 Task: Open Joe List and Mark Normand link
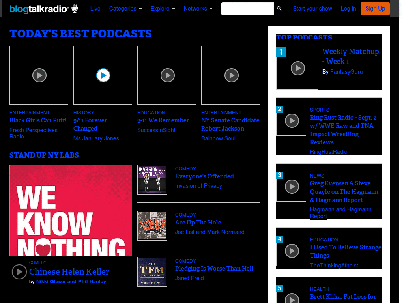pyautogui.click(x=210, y=232)
